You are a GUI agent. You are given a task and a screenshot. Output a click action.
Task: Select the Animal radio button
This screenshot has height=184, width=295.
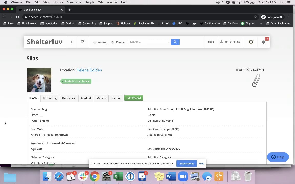pyautogui.click(x=95, y=42)
